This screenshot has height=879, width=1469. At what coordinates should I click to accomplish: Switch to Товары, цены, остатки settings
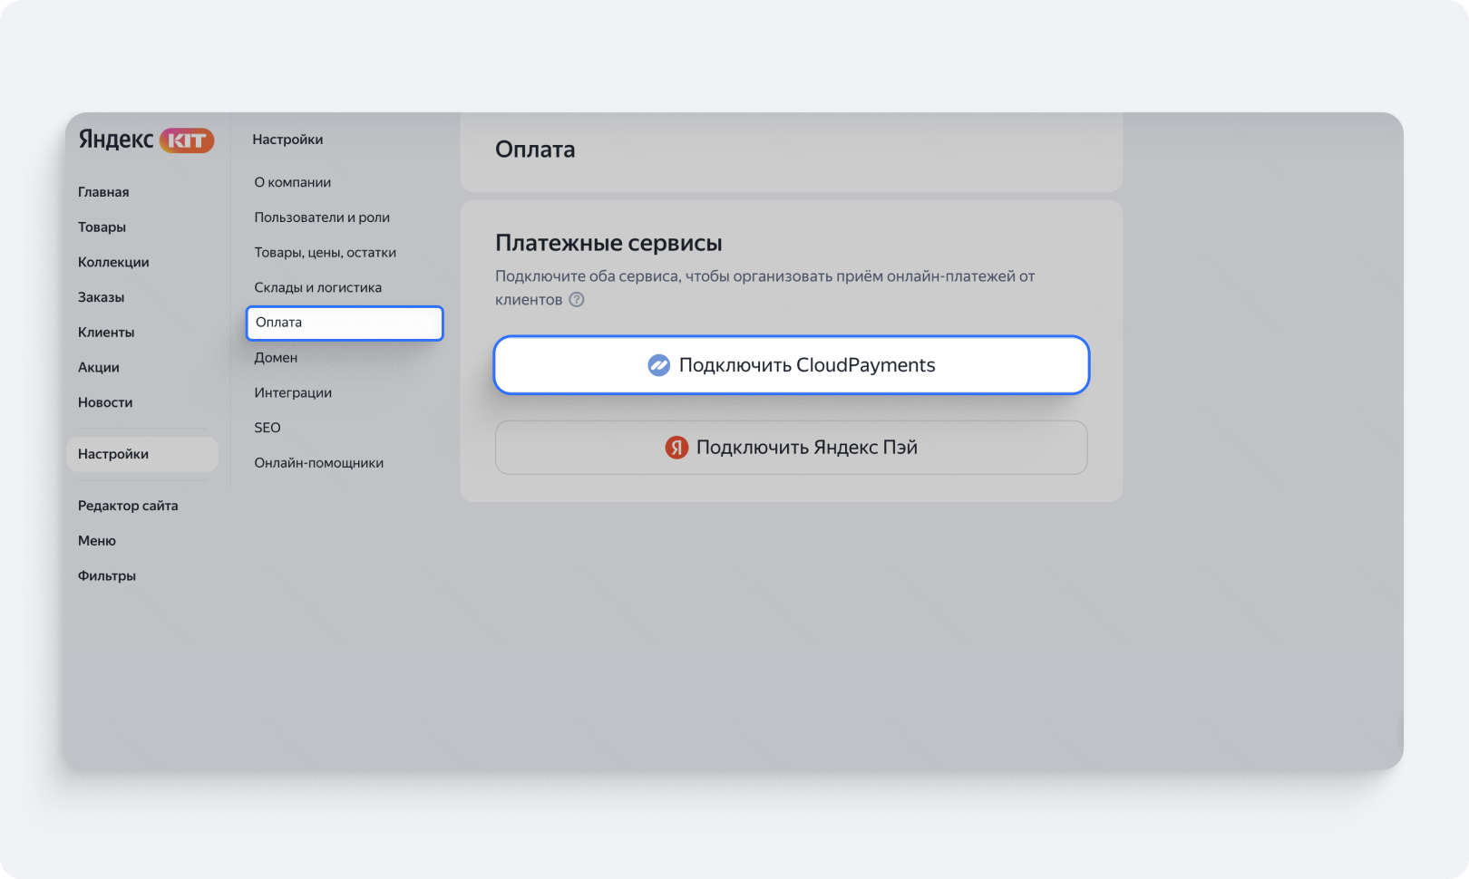pos(325,253)
